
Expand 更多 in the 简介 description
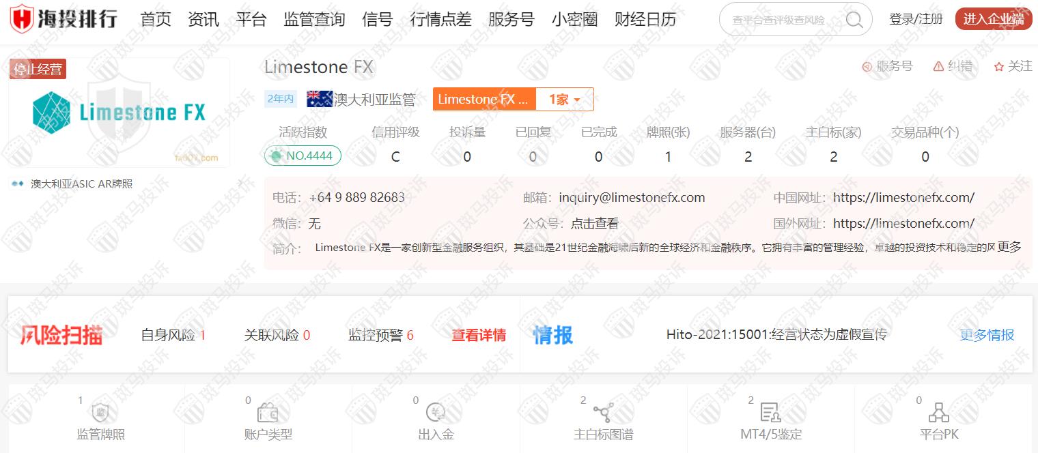1009,247
